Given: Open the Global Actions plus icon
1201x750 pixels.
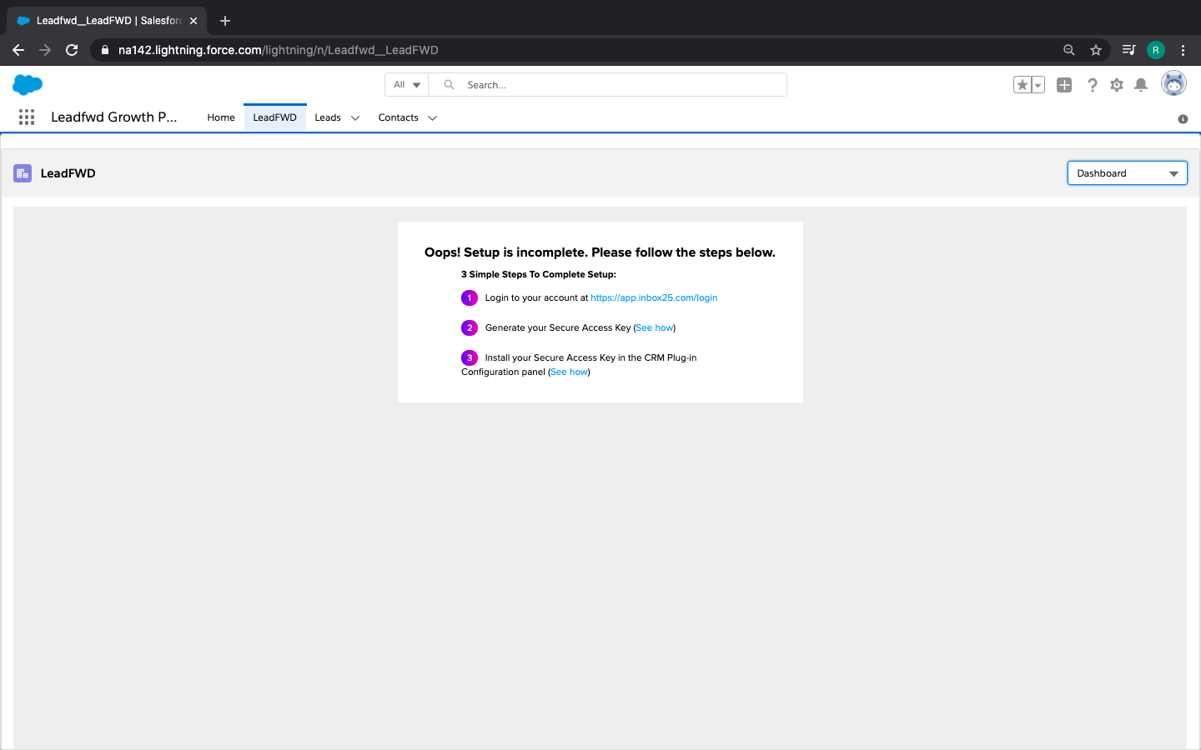Looking at the screenshot, I should [1064, 85].
